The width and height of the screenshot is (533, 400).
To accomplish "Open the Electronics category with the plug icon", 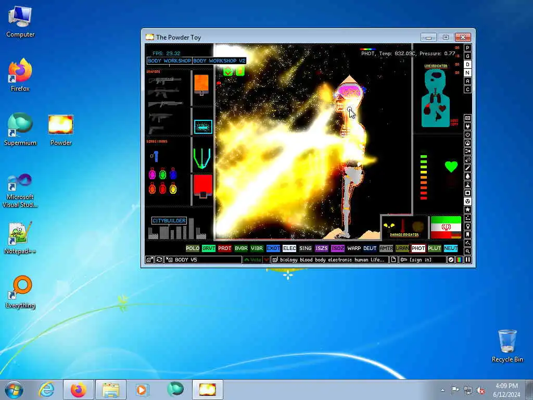I will pos(467,126).
